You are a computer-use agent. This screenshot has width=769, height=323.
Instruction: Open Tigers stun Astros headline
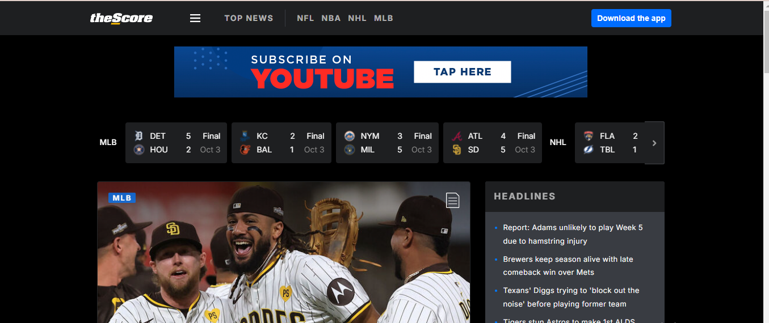569,321
